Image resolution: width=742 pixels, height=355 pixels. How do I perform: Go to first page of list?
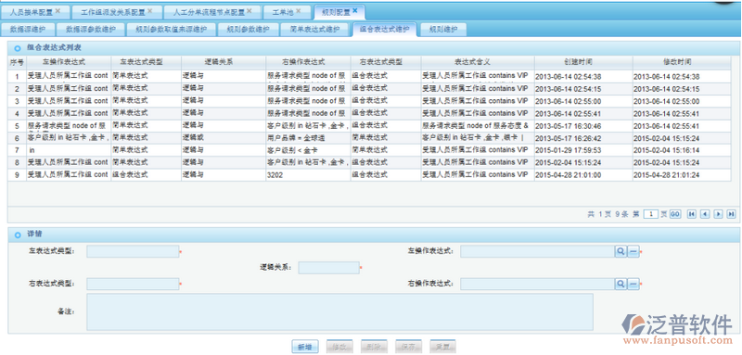tap(691, 214)
